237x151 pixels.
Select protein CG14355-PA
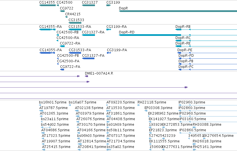(x=47, y=53)
